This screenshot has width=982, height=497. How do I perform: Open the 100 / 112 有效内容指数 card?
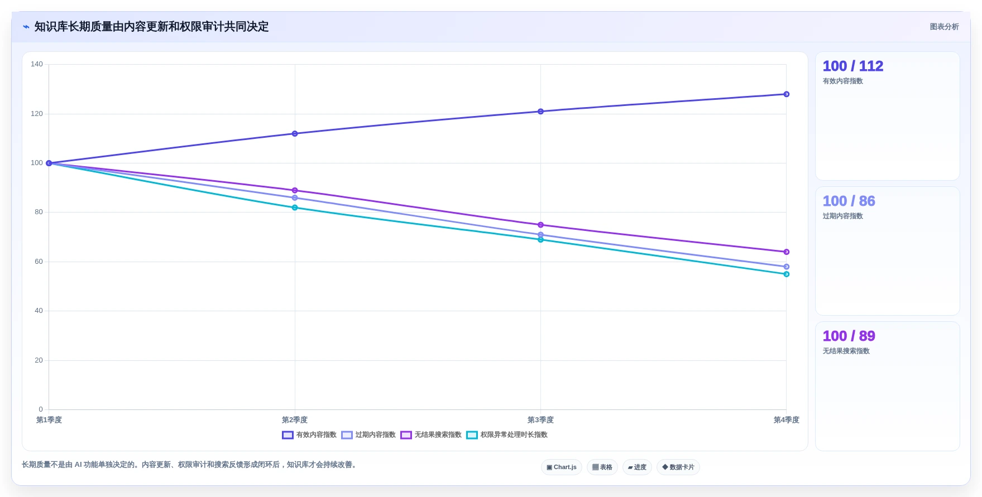click(888, 116)
